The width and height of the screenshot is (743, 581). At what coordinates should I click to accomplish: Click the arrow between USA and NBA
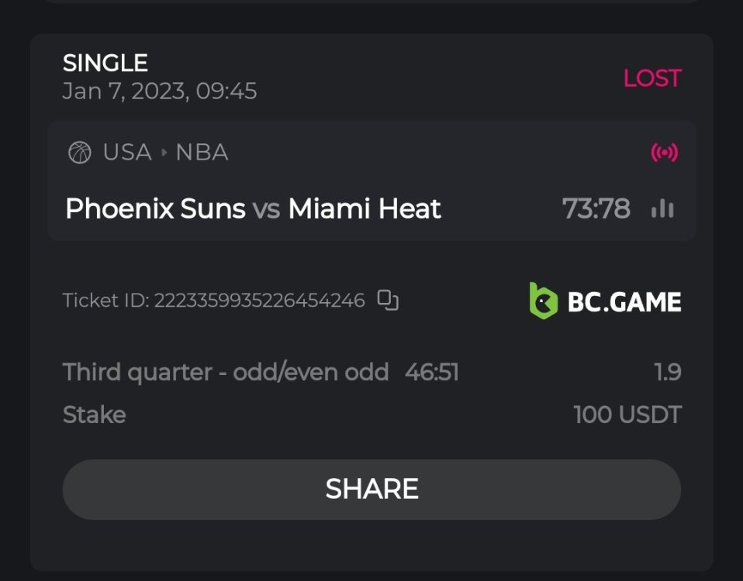tap(164, 153)
